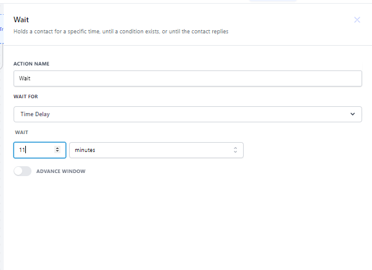The height and width of the screenshot is (270, 372).
Task: Click the 'minutes' text in unit selector
Action: click(86, 150)
